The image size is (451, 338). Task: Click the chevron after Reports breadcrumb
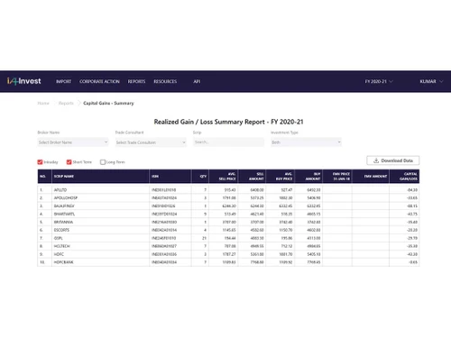click(x=78, y=103)
